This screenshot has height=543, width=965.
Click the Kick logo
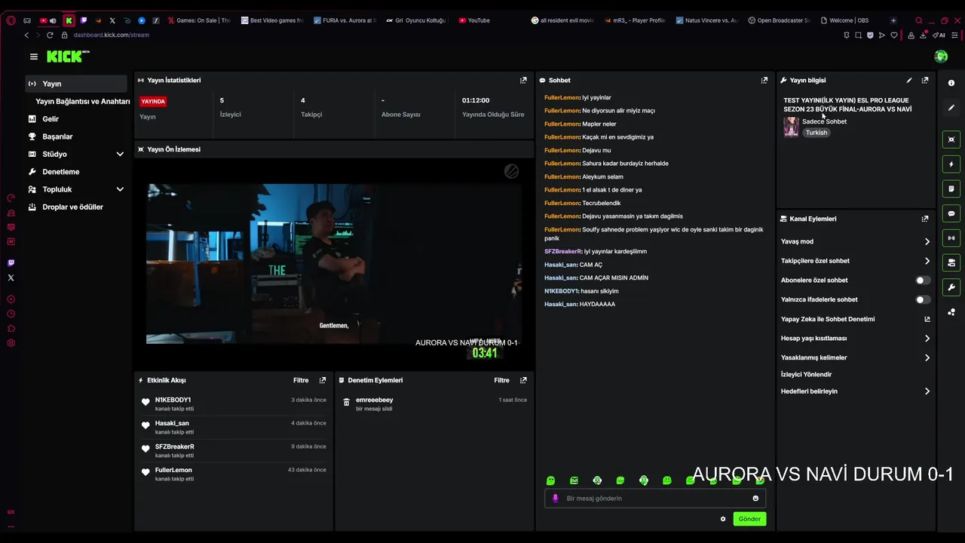tap(68, 57)
